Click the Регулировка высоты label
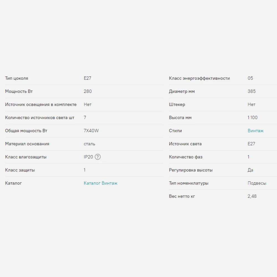277x277 pixels. (x=191, y=170)
